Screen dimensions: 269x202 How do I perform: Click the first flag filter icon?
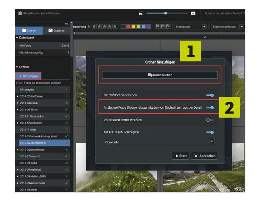pos(158,27)
